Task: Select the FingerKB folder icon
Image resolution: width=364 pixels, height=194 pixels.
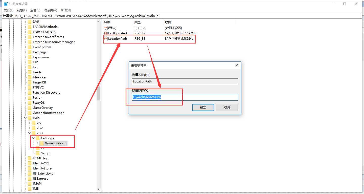Action: coord(30,82)
